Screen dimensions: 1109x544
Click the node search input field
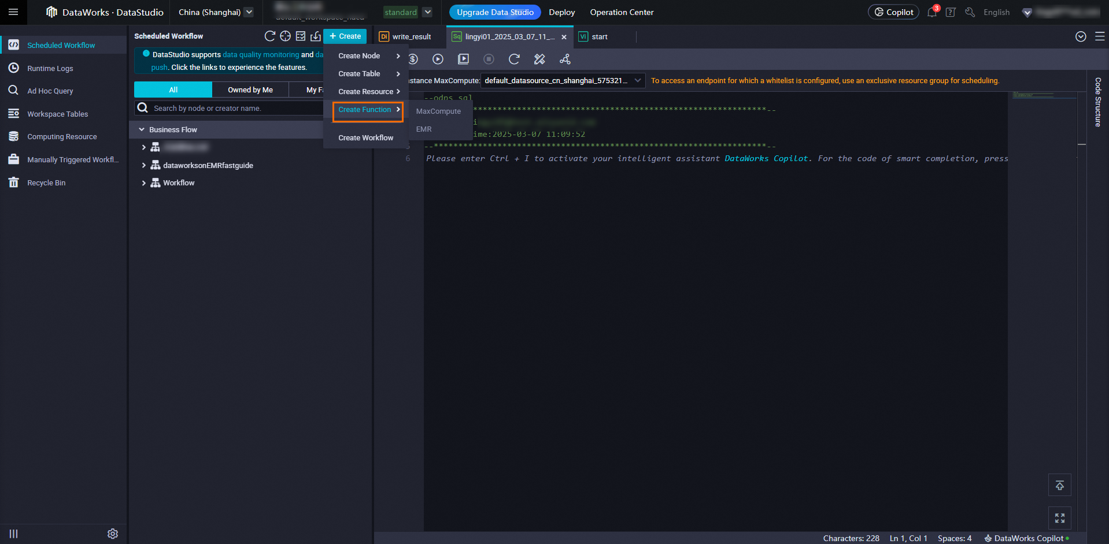[231, 109]
